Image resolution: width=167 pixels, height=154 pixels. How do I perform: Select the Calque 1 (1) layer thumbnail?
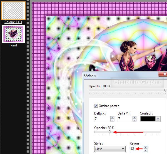point(13,11)
